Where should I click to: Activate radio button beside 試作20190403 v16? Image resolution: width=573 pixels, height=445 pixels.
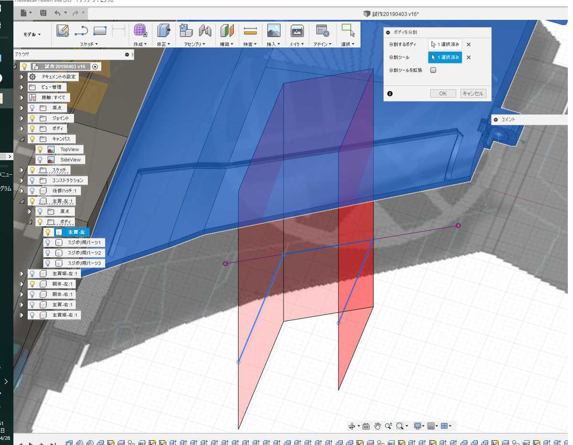pos(95,67)
